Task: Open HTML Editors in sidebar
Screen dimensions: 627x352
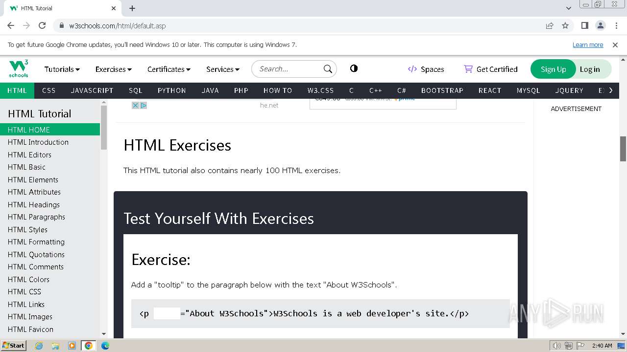Action: tap(50, 154)
